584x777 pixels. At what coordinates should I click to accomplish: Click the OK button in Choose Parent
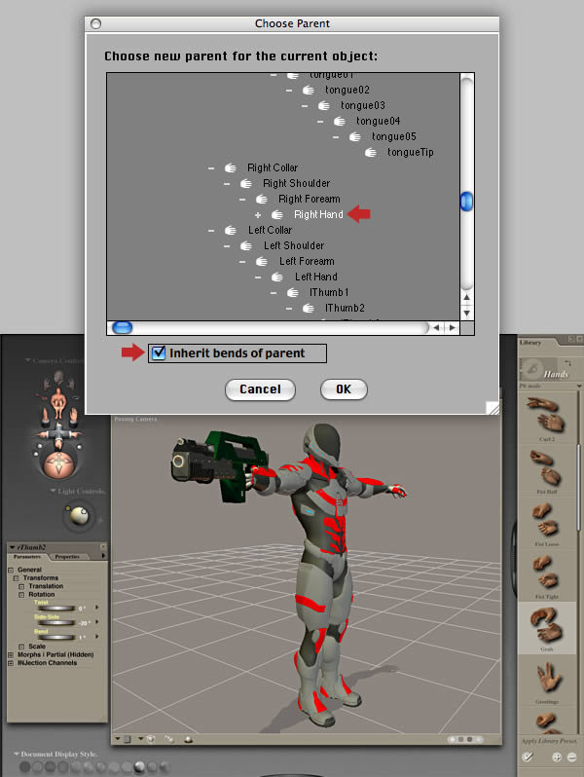[344, 389]
